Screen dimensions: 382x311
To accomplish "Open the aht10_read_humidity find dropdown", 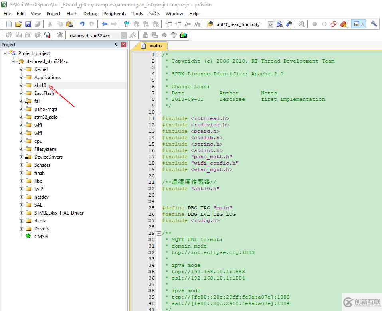I will coord(270,24).
